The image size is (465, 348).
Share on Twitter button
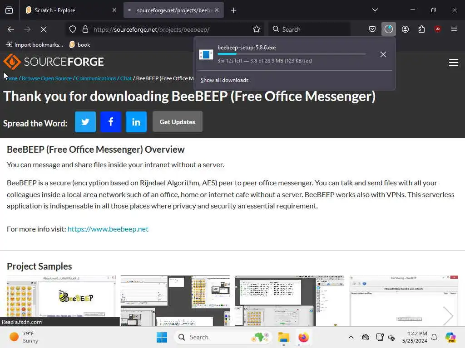pyautogui.click(x=85, y=122)
